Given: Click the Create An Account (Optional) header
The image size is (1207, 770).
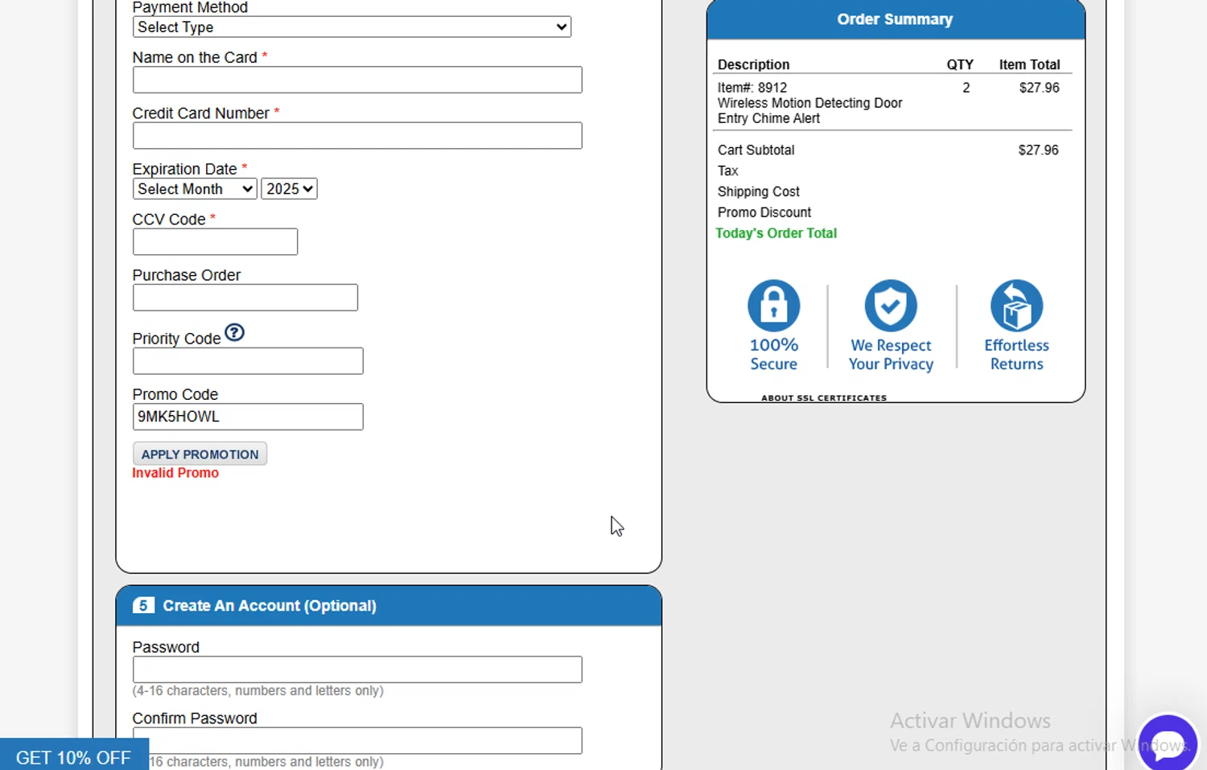Looking at the screenshot, I should [270, 606].
